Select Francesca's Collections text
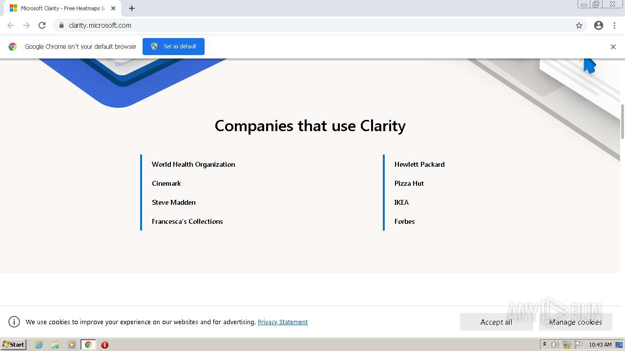The height and width of the screenshot is (351, 625). coord(187,221)
